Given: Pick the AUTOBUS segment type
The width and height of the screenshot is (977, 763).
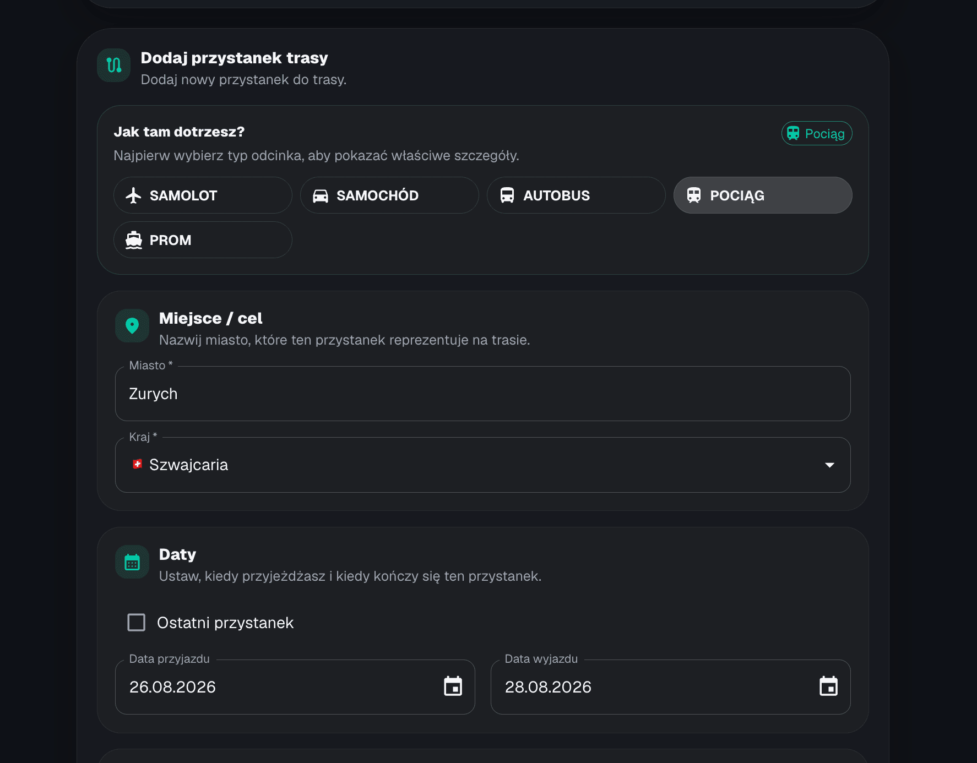Looking at the screenshot, I should click(x=576, y=195).
